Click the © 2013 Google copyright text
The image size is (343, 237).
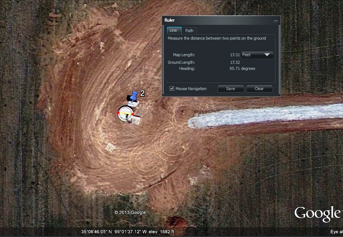pyautogui.click(x=130, y=212)
